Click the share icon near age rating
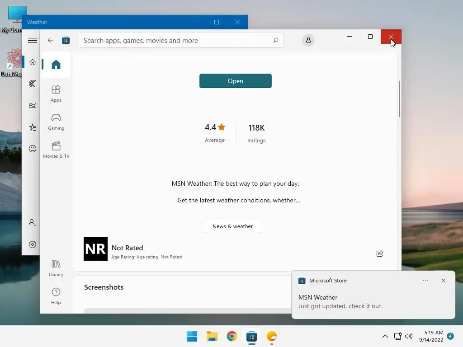Viewport: 463px width, 347px height. (x=380, y=253)
